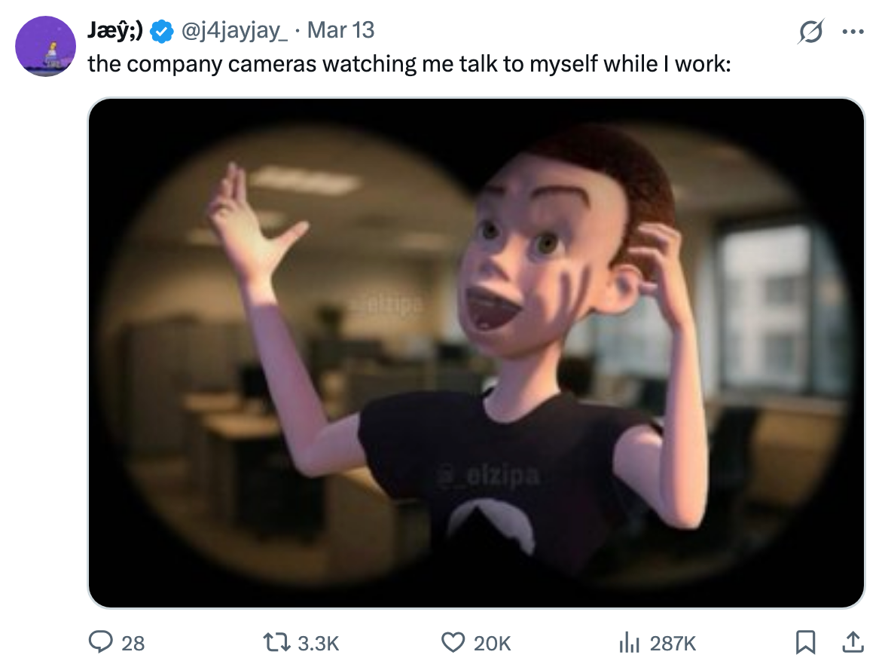Like the tweet with the heart icon
This screenshot has height=664, width=882.
click(453, 642)
